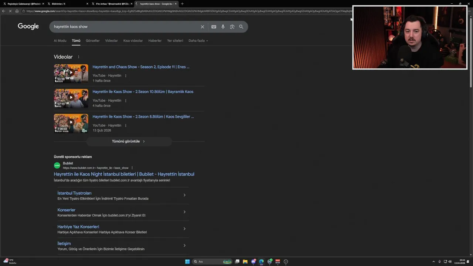Open the Google logo homepage
Viewport: 473px width, 266px height.
(28, 26)
